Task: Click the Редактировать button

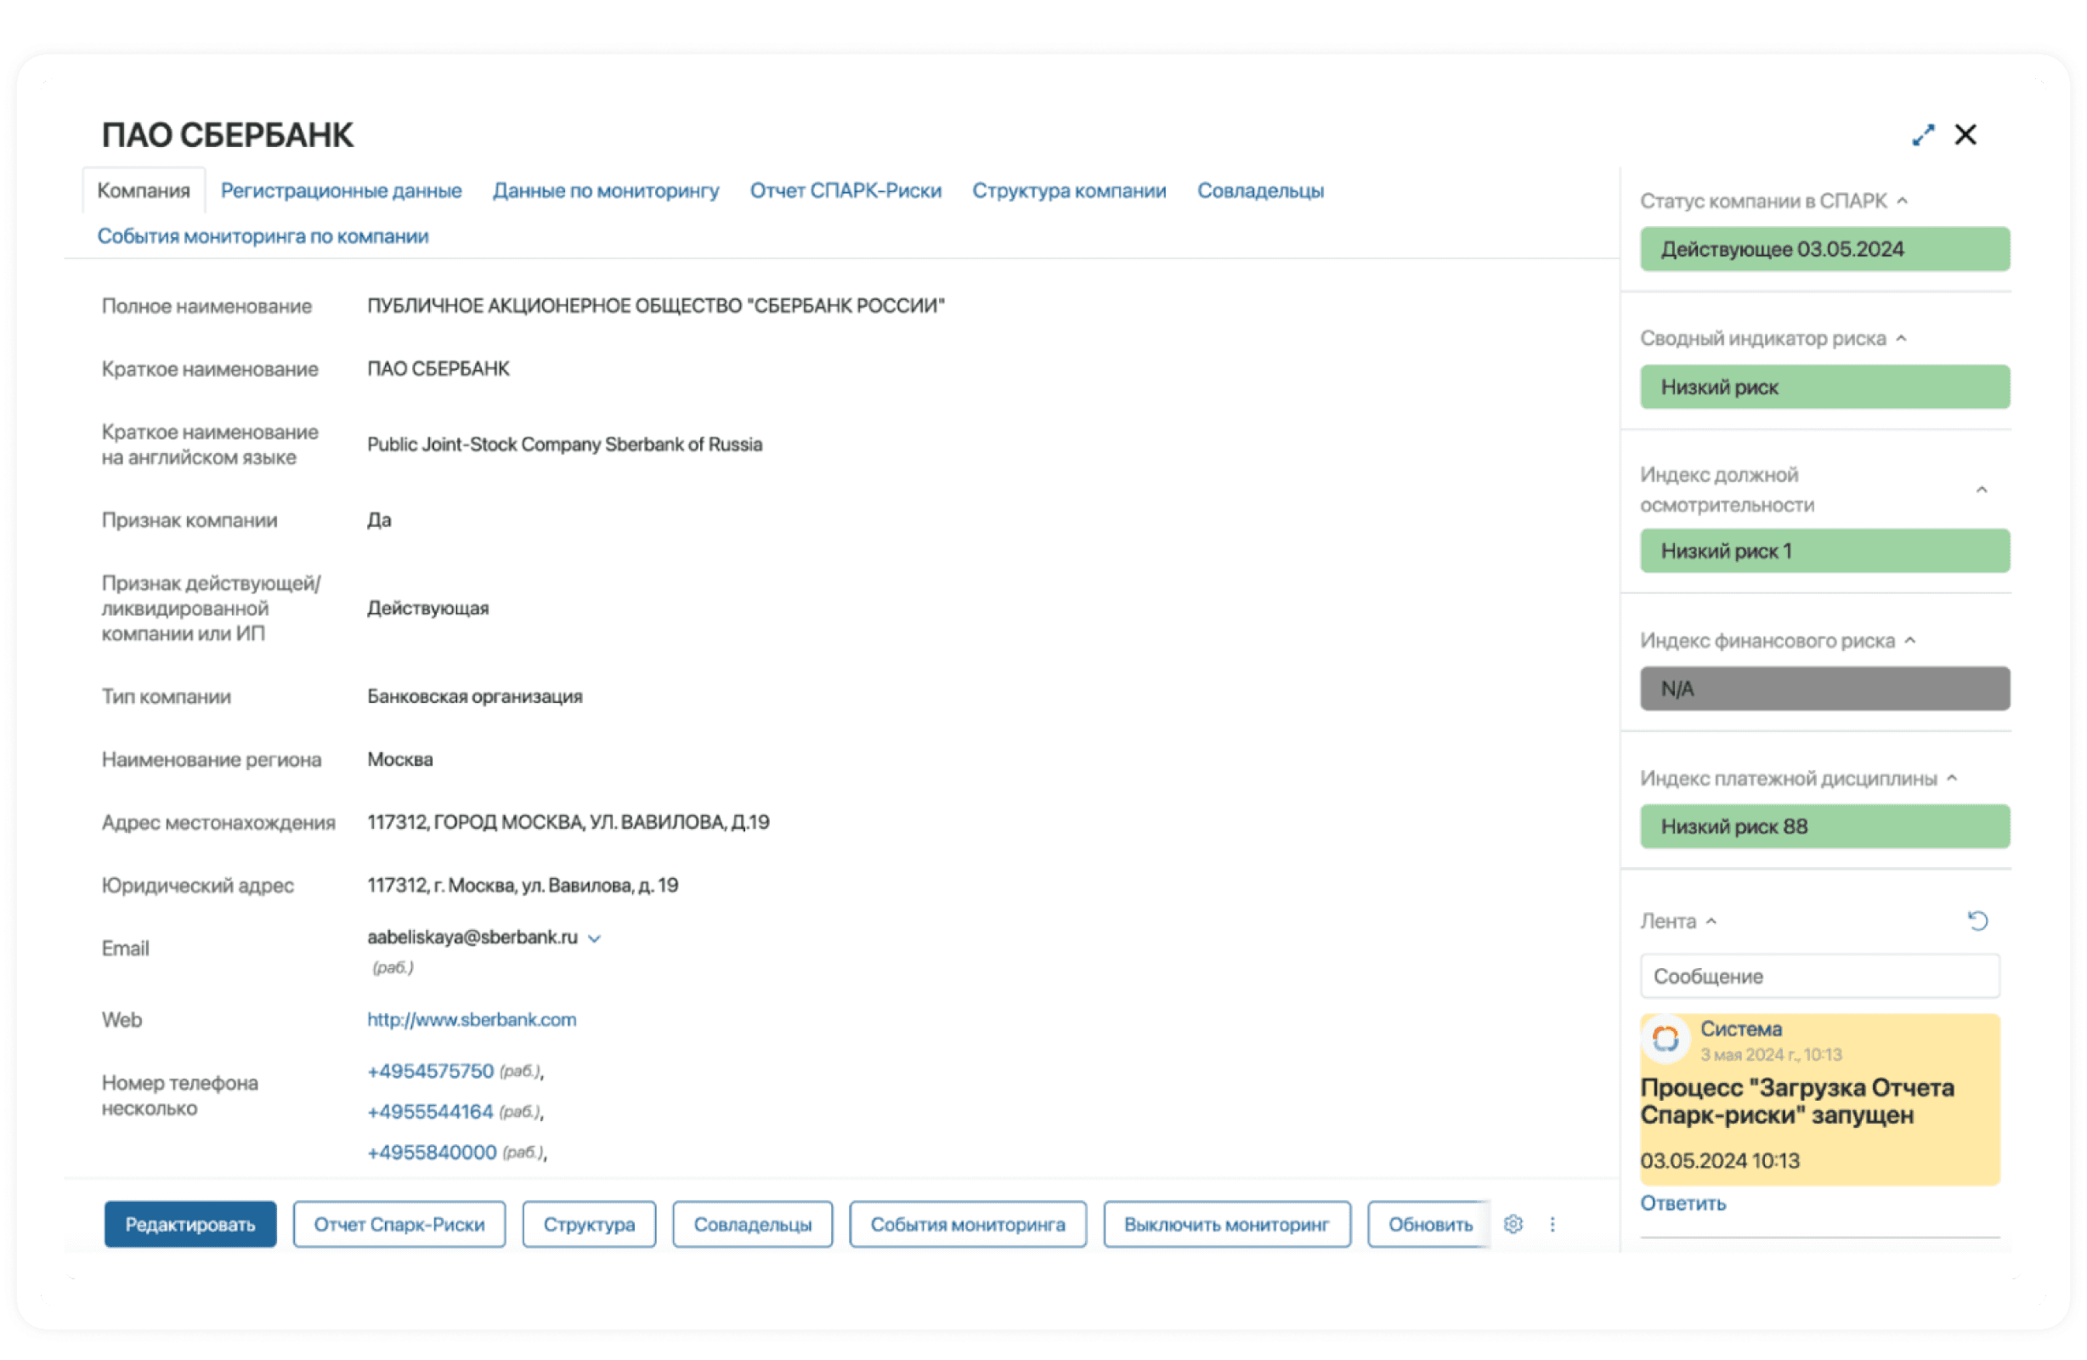Action: point(190,1224)
